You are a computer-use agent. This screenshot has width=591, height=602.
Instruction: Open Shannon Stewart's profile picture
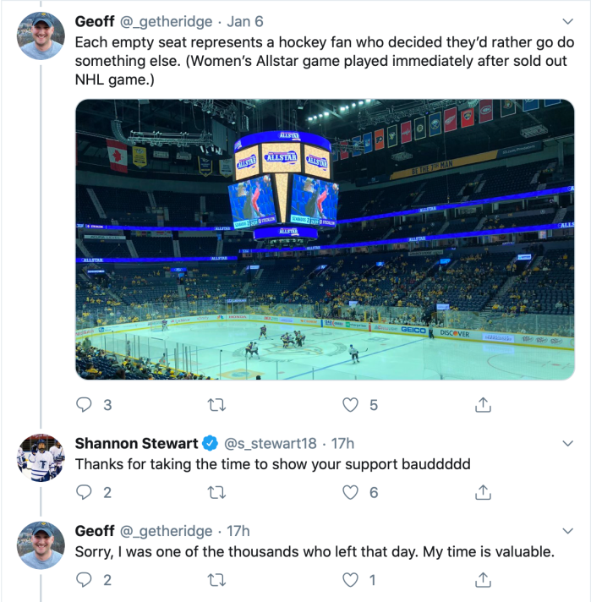point(41,458)
